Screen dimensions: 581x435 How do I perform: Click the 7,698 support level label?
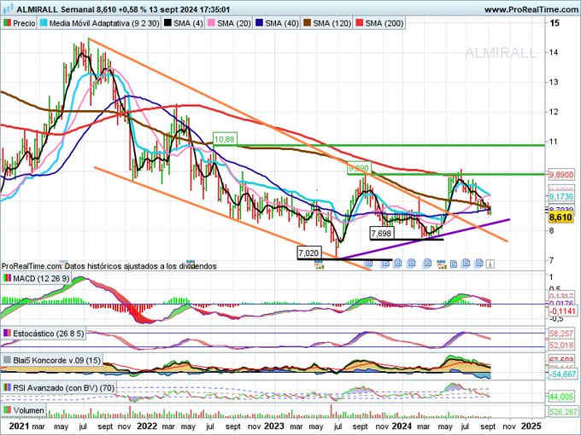coord(381,233)
